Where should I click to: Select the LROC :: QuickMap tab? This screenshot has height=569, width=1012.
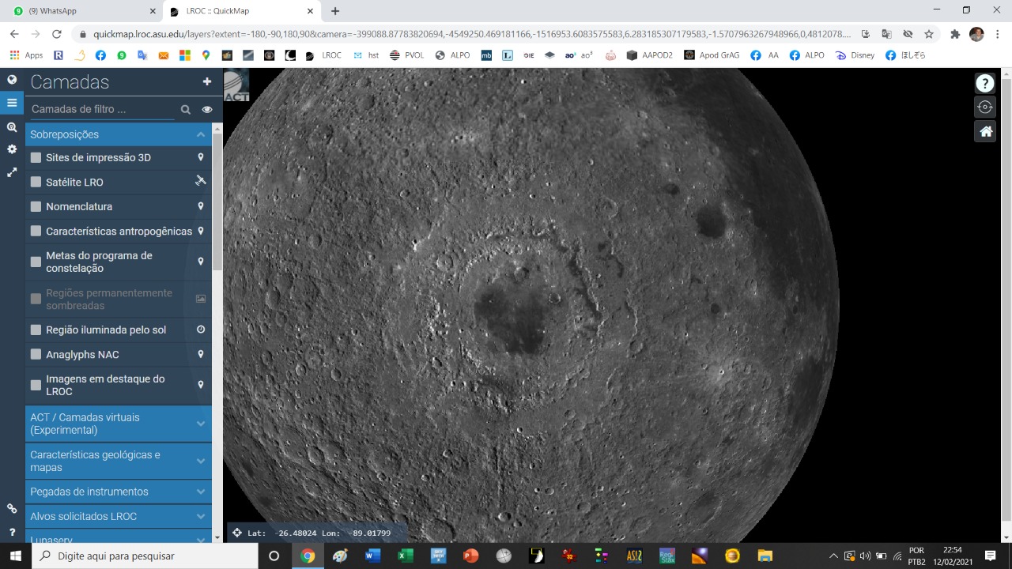coord(241,11)
